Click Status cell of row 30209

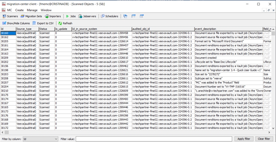(x=47, y=58)
